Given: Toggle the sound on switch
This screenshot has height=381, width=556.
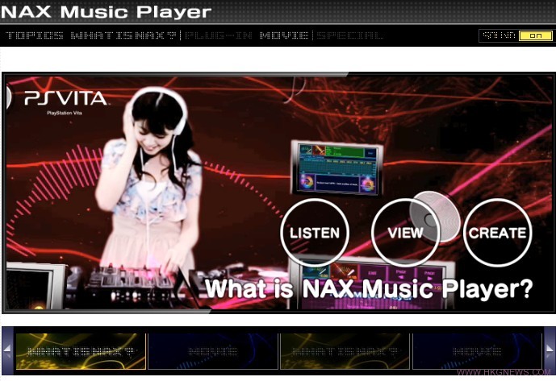Looking at the screenshot, I should (535, 35).
